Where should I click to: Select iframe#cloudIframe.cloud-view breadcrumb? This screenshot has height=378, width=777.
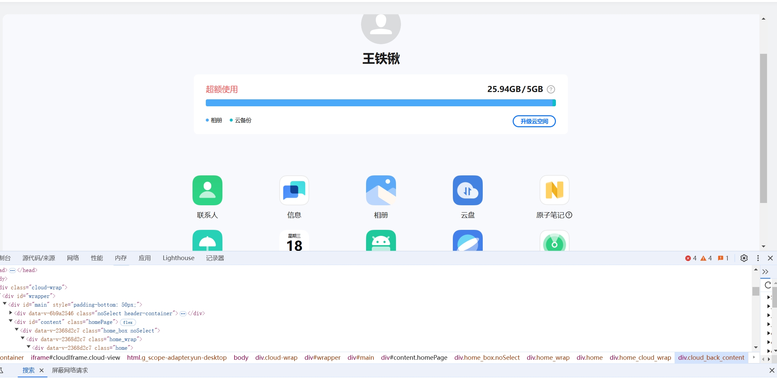(75, 358)
